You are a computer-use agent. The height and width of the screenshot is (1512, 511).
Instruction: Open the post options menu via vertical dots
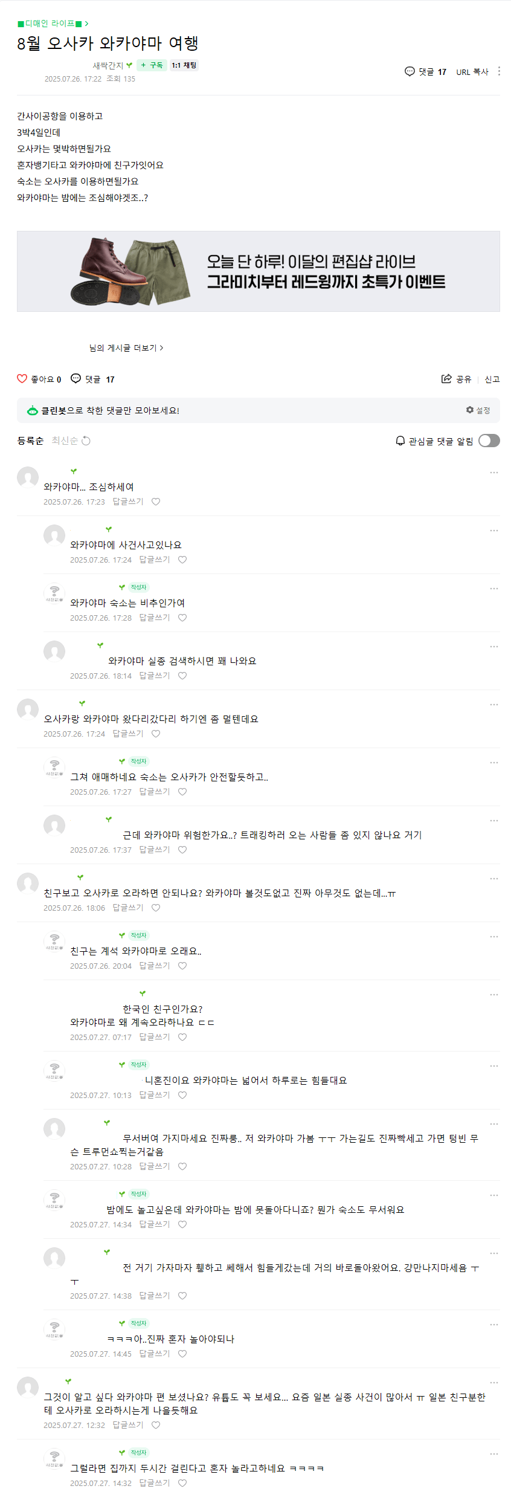(x=499, y=71)
